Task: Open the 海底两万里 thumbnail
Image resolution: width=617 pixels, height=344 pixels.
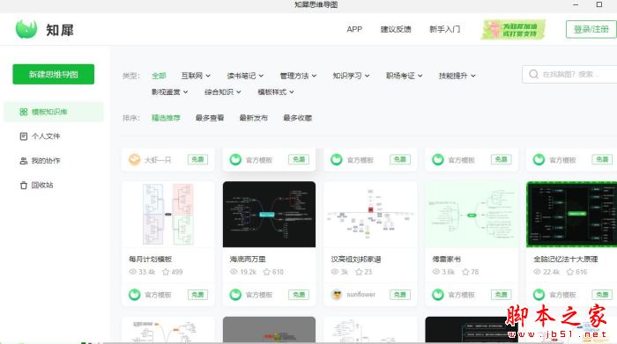Action: tap(269, 215)
